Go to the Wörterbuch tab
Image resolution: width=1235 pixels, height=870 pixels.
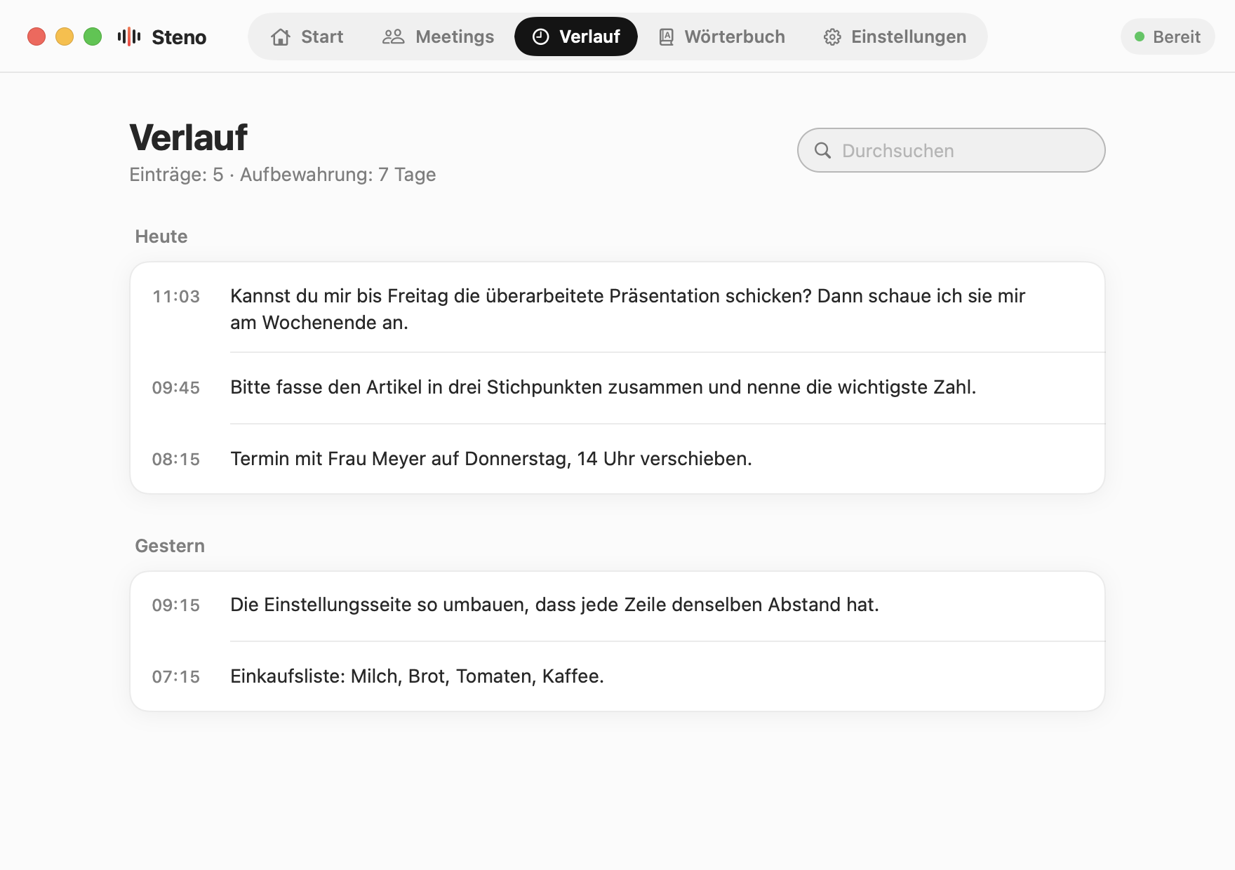[x=721, y=36]
